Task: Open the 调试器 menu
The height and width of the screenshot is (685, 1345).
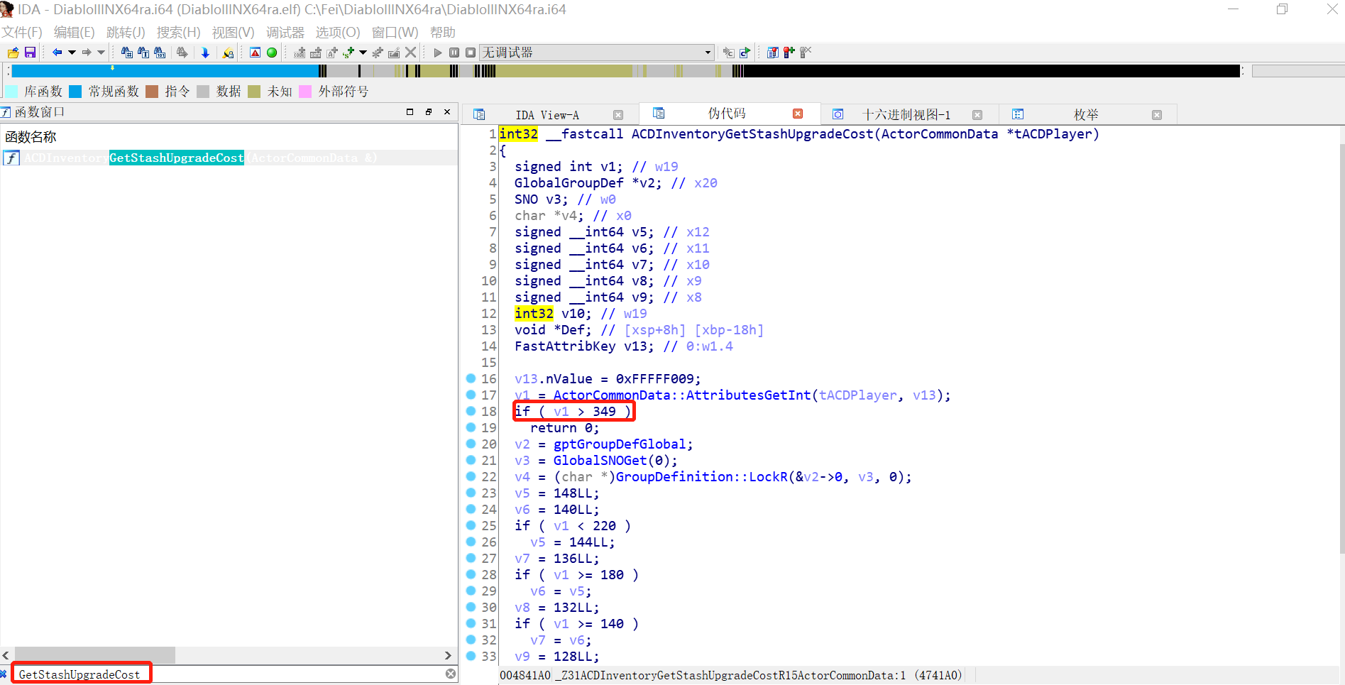Action: tap(285, 33)
